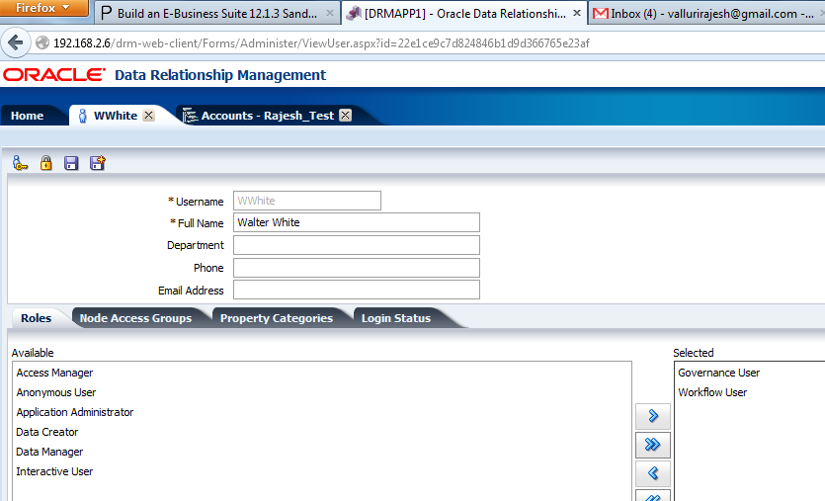Open the Property Categories tab
Viewport: 825px width, 501px height.
point(277,318)
